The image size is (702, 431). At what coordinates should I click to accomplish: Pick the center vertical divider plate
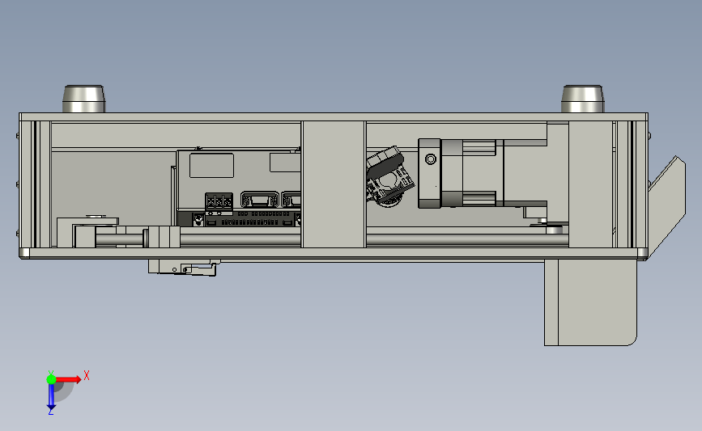click(x=334, y=184)
